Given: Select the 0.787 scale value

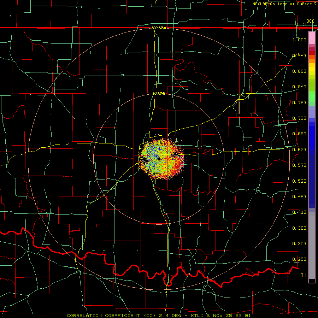Looking at the screenshot, I should [x=299, y=102].
